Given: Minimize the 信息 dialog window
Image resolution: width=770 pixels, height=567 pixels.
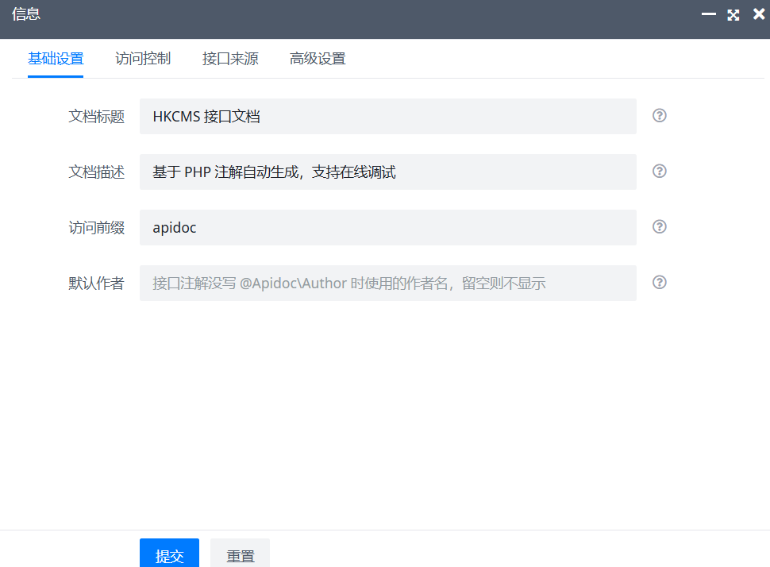Looking at the screenshot, I should [x=708, y=14].
